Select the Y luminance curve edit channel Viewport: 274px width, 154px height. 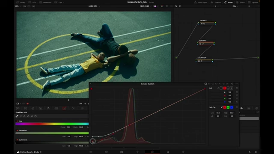tap(221, 88)
